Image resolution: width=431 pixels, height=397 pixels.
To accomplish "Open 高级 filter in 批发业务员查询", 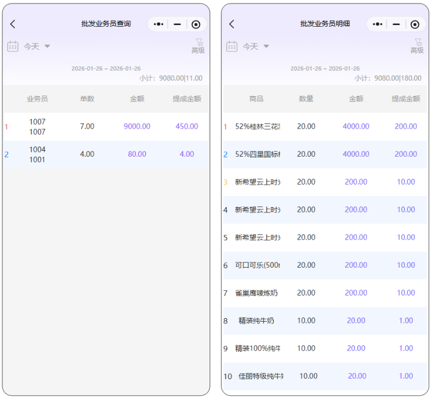I will tap(198, 46).
